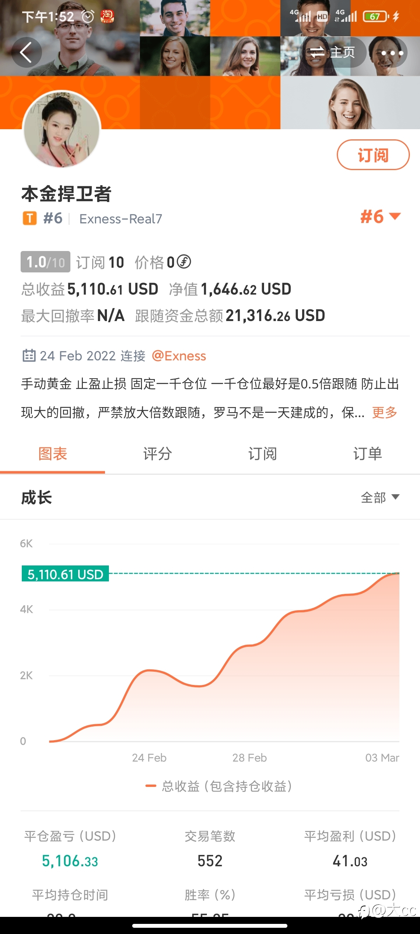Viewport: 420px width, 934px height.
Task: Tap the alarm clock status icon
Action: pyautogui.click(x=88, y=16)
